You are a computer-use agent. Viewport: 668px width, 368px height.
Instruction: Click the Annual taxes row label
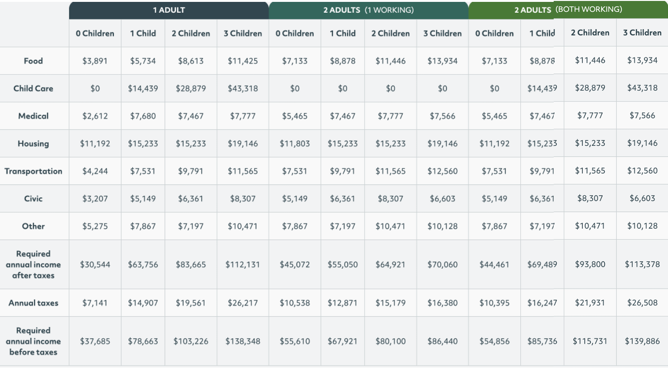(x=33, y=303)
